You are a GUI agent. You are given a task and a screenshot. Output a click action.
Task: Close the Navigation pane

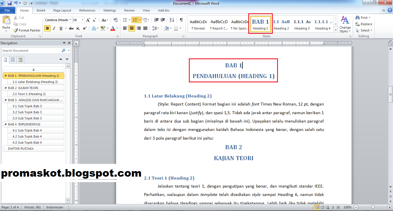pos(69,43)
